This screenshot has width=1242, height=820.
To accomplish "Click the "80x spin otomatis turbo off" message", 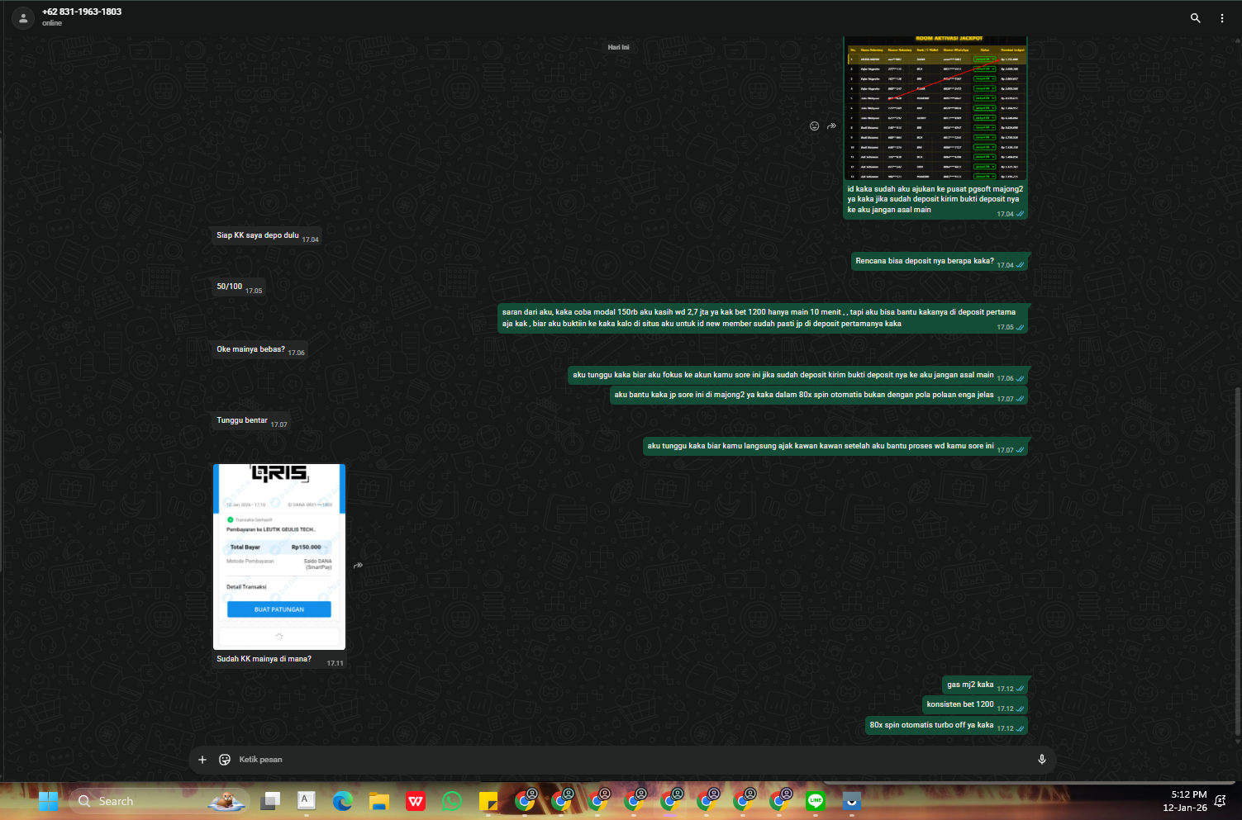I will click(947, 725).
